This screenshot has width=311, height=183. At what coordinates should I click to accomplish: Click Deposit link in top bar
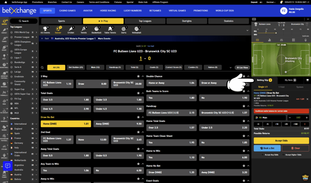point(254,2)
